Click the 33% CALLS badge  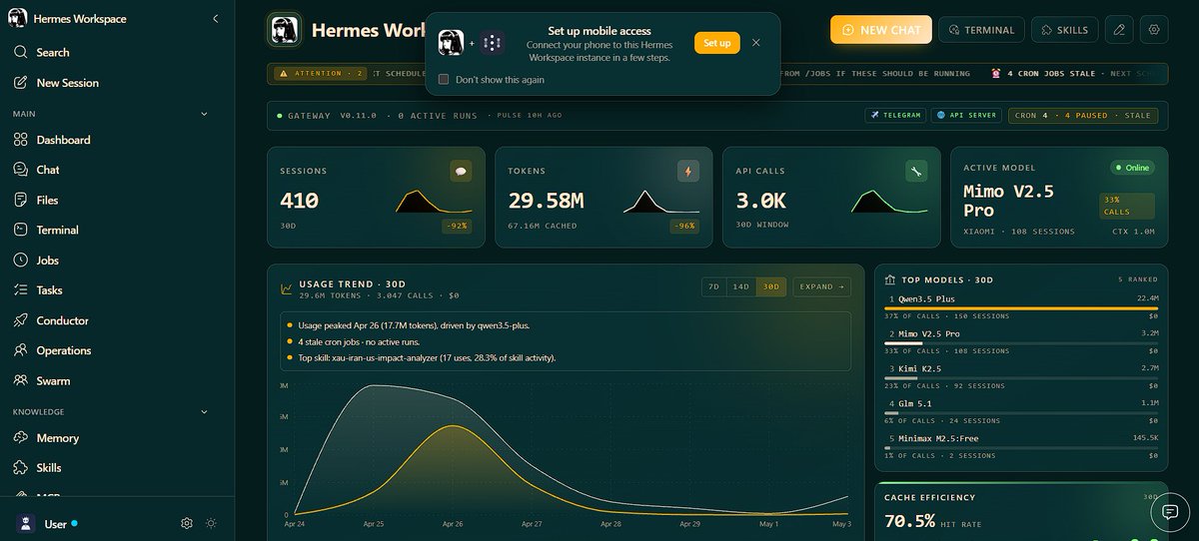point(1128,206)
